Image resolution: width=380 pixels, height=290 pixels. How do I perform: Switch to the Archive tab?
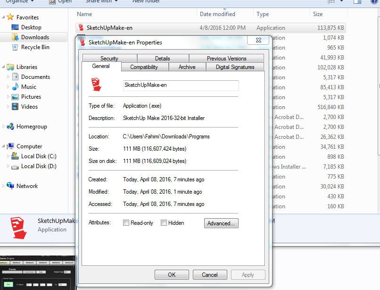click(187, 67)
